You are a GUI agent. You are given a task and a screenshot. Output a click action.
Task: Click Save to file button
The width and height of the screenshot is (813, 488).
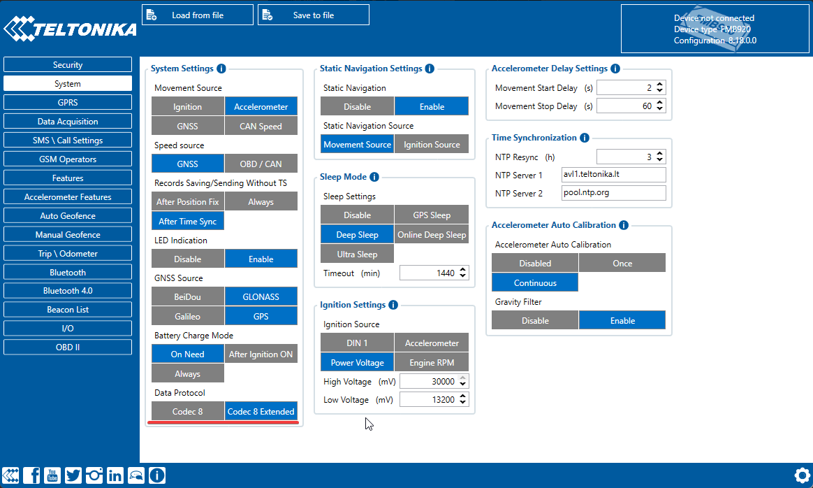click(314, 15)
